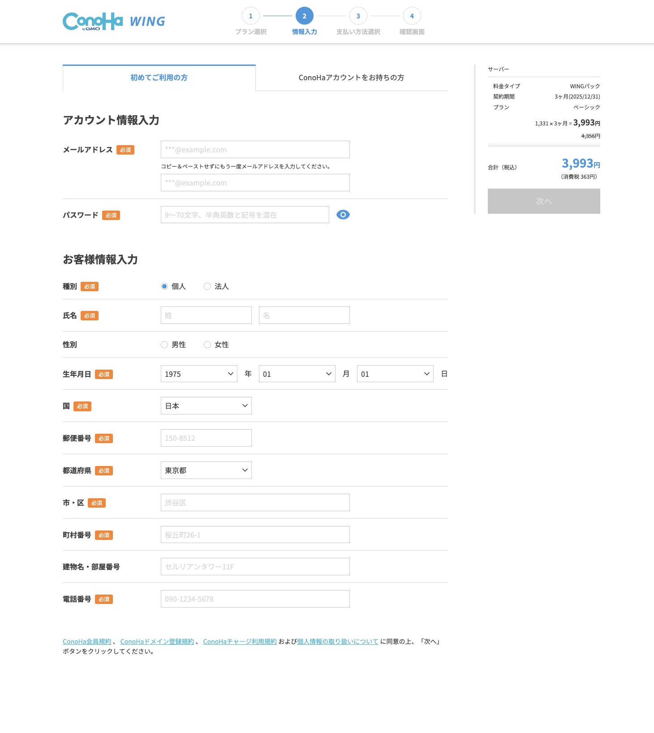
Task: Expand the prefecture dropdown showing 東京都
Action: (206, 470)
